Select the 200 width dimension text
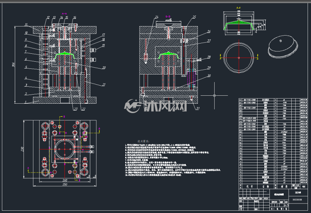This screenshot has width=311, height=213. coord(65,180)
